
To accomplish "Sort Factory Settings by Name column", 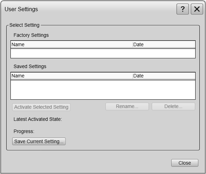I will click(72, 44).
